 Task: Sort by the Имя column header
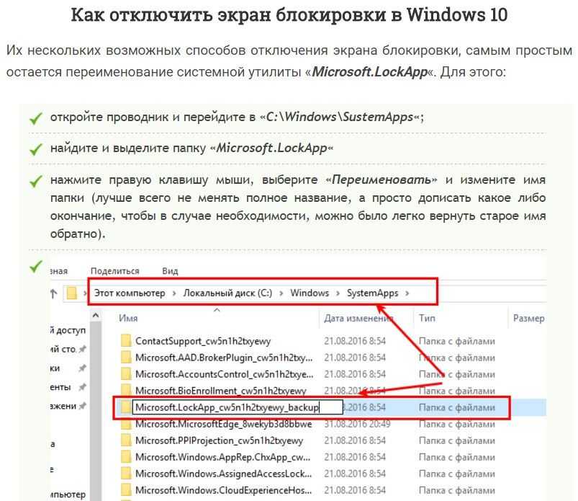tap(128, 318)
